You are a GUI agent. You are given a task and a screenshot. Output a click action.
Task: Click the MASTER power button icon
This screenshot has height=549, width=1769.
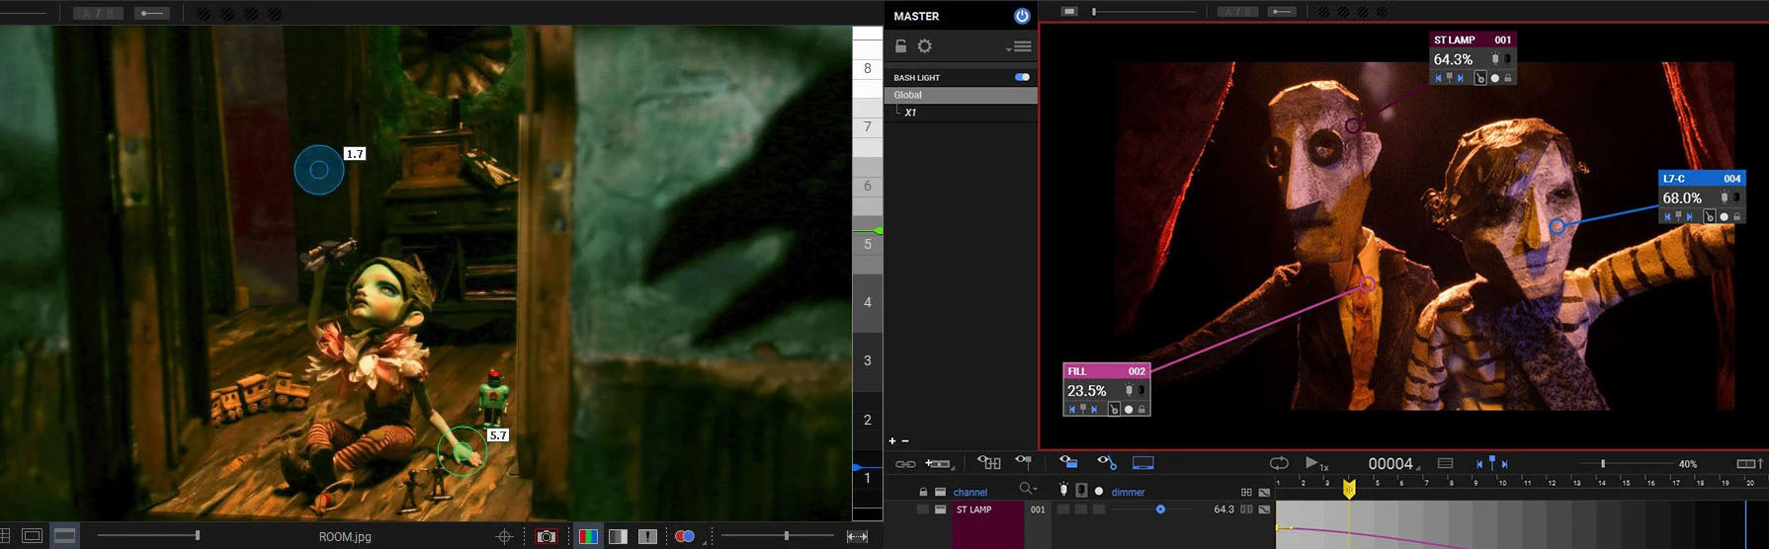click(x=1022, y=16)
